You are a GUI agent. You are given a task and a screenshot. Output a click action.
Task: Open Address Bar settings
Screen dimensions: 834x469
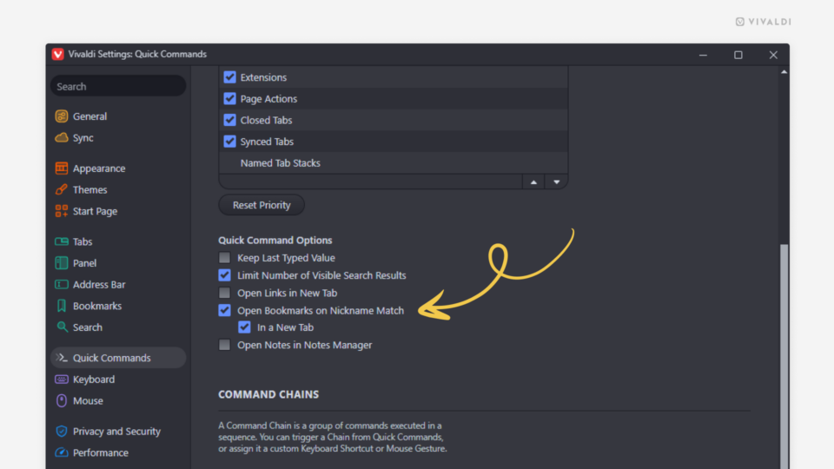click(x=118, y=285)
